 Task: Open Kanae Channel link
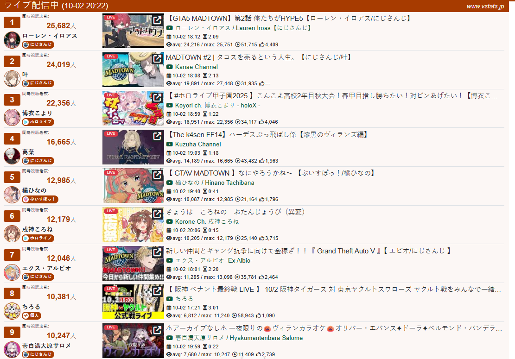[197, 67]
